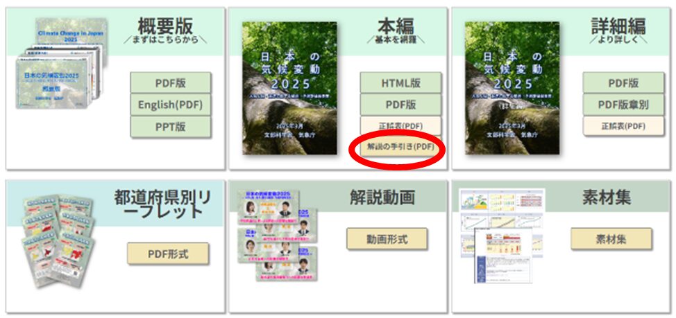Click the PDF形式 leaflet button
Viewport: 676px width, 318px height.
click(x=168, y=254)
